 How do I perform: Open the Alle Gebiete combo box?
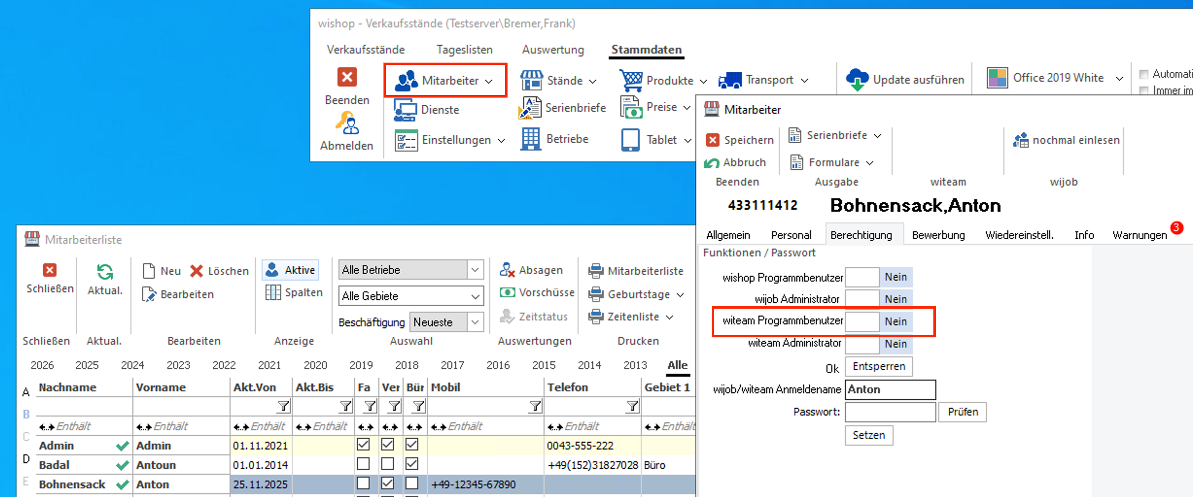475,296
